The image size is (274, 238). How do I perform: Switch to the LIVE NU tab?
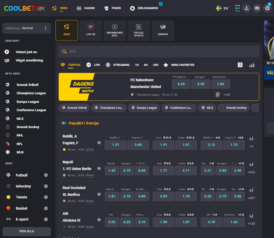pos(91,30)
